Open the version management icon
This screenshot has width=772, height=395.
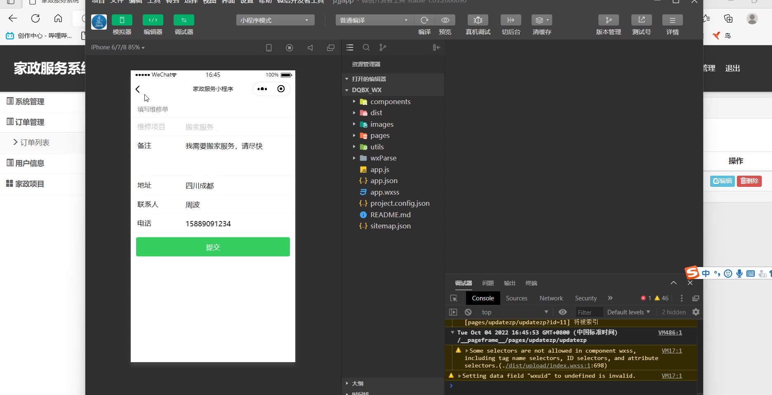(608, 20)
